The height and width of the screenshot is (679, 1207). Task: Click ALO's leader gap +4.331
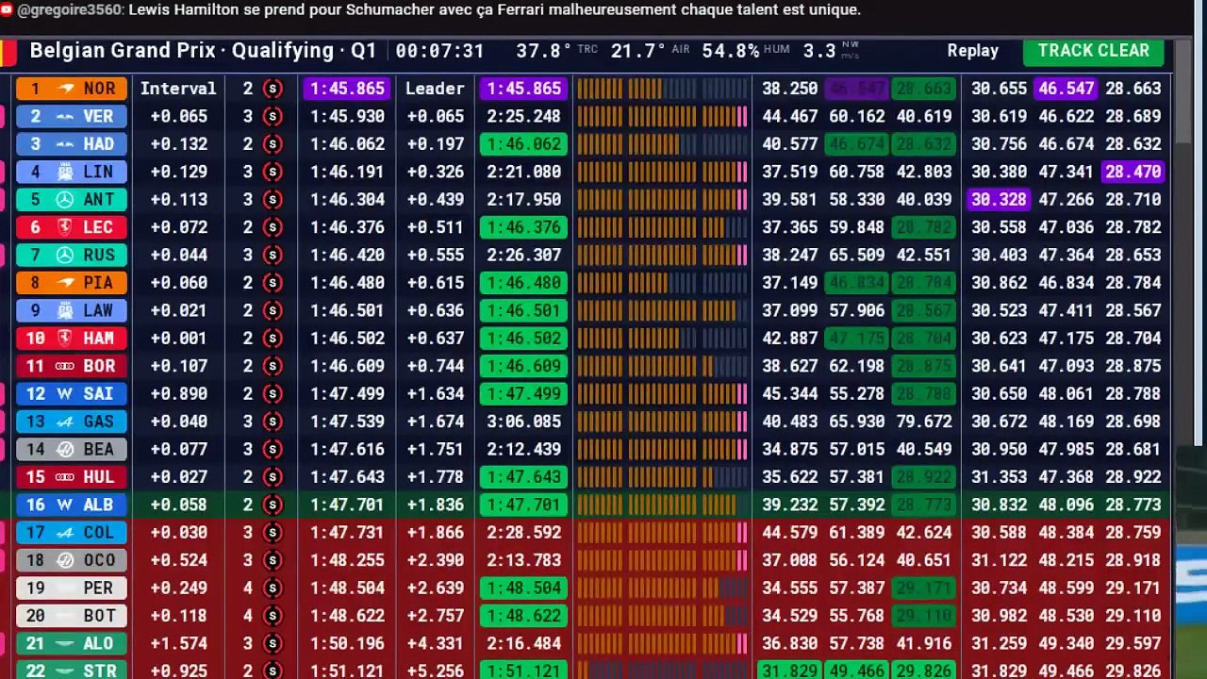pos(435,643)
